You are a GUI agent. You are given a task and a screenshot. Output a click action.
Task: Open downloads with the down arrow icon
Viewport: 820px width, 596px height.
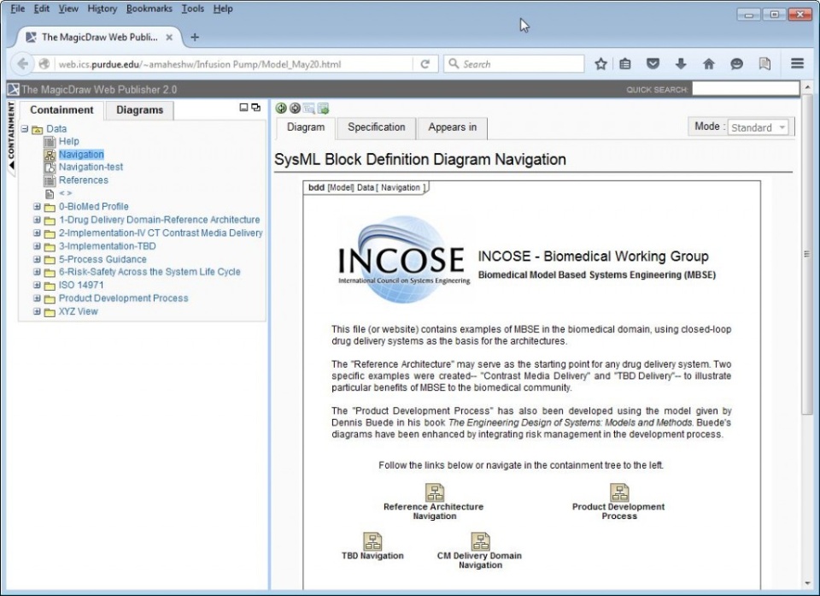pyautogui.click(x=681, y=64)
